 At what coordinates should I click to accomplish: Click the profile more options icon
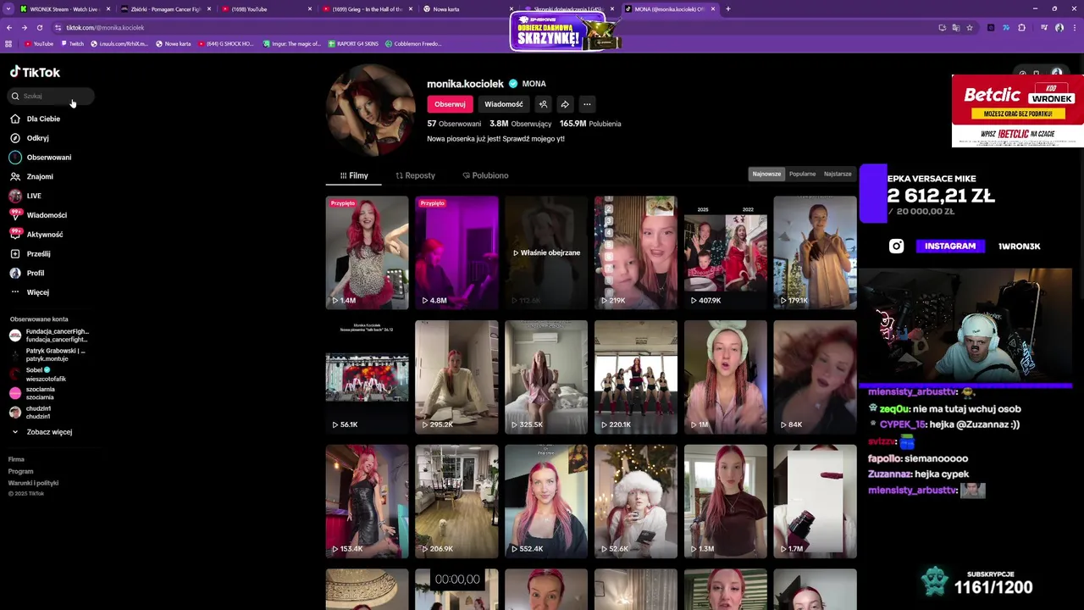(587, 104)
